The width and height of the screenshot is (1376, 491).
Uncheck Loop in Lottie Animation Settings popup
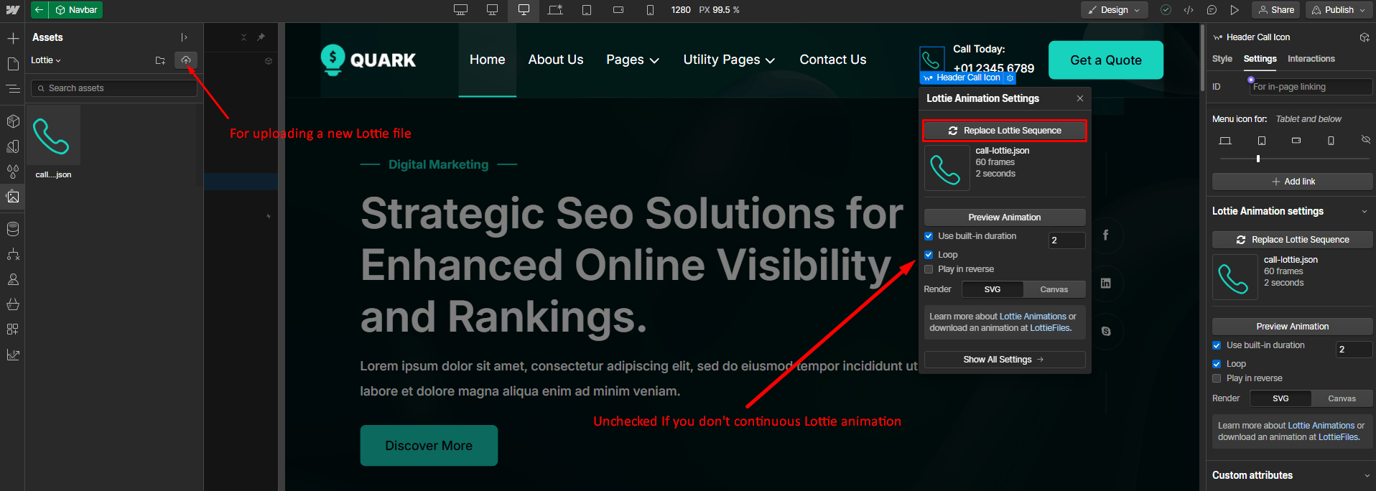point(929,255)
